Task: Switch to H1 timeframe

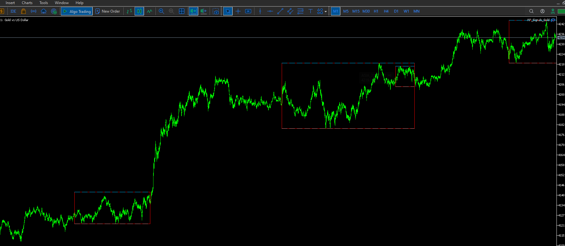Action: point(376,11)
